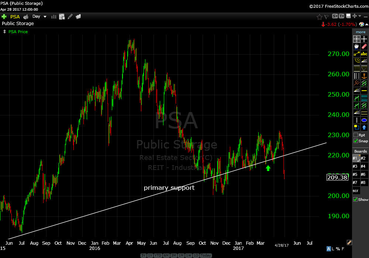The image size is (369, 258).
Task: Select the blue up-arrow marker tool
Action: [x=364, y=128]
